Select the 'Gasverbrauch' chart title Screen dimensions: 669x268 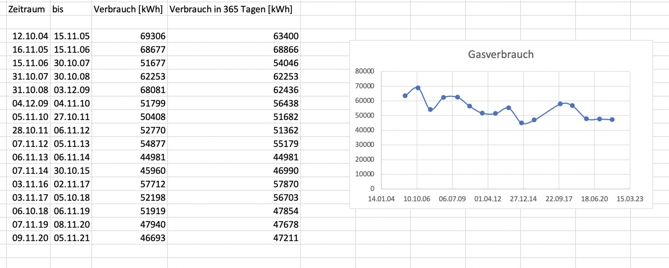click(501, 54)
